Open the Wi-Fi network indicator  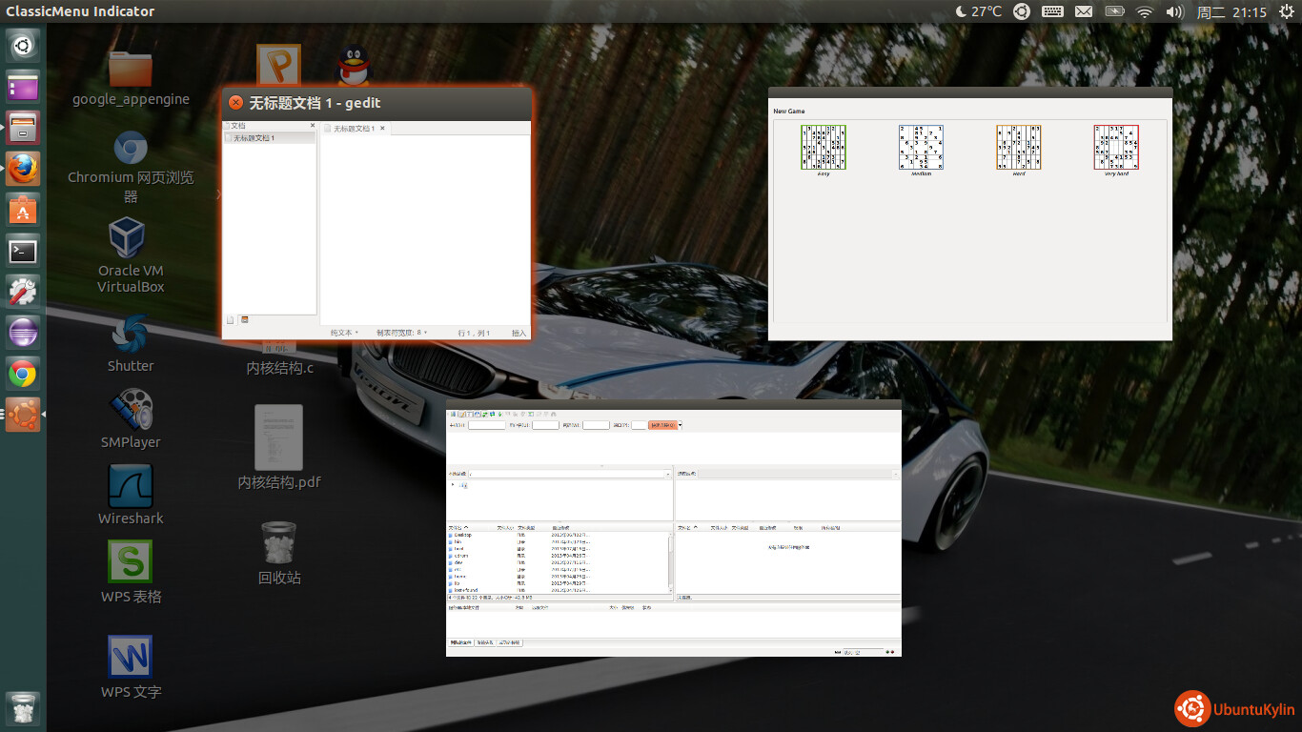[1144, 11]
